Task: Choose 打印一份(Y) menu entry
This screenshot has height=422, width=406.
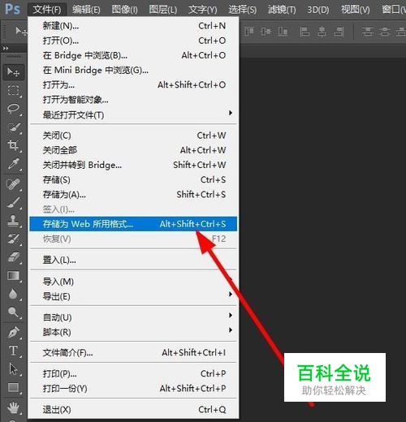Action: click(133, 389)
